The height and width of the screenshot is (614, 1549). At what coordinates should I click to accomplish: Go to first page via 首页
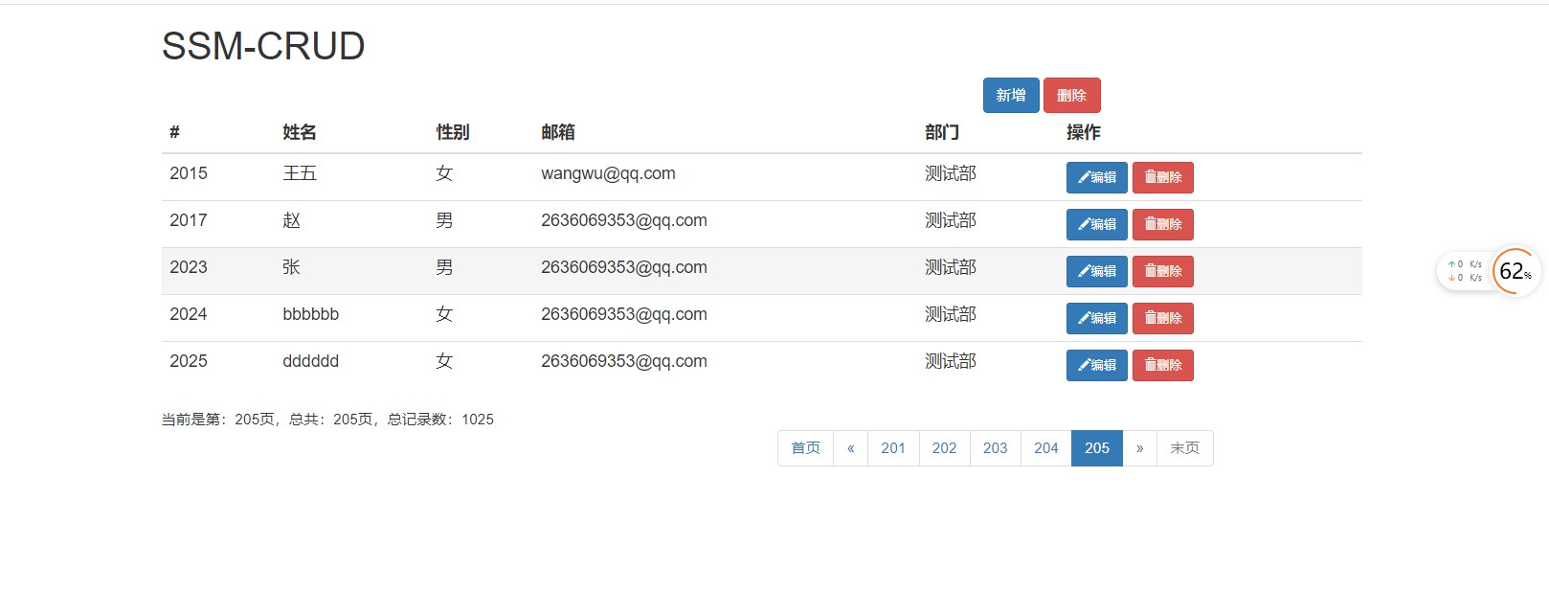click(805, 448)
